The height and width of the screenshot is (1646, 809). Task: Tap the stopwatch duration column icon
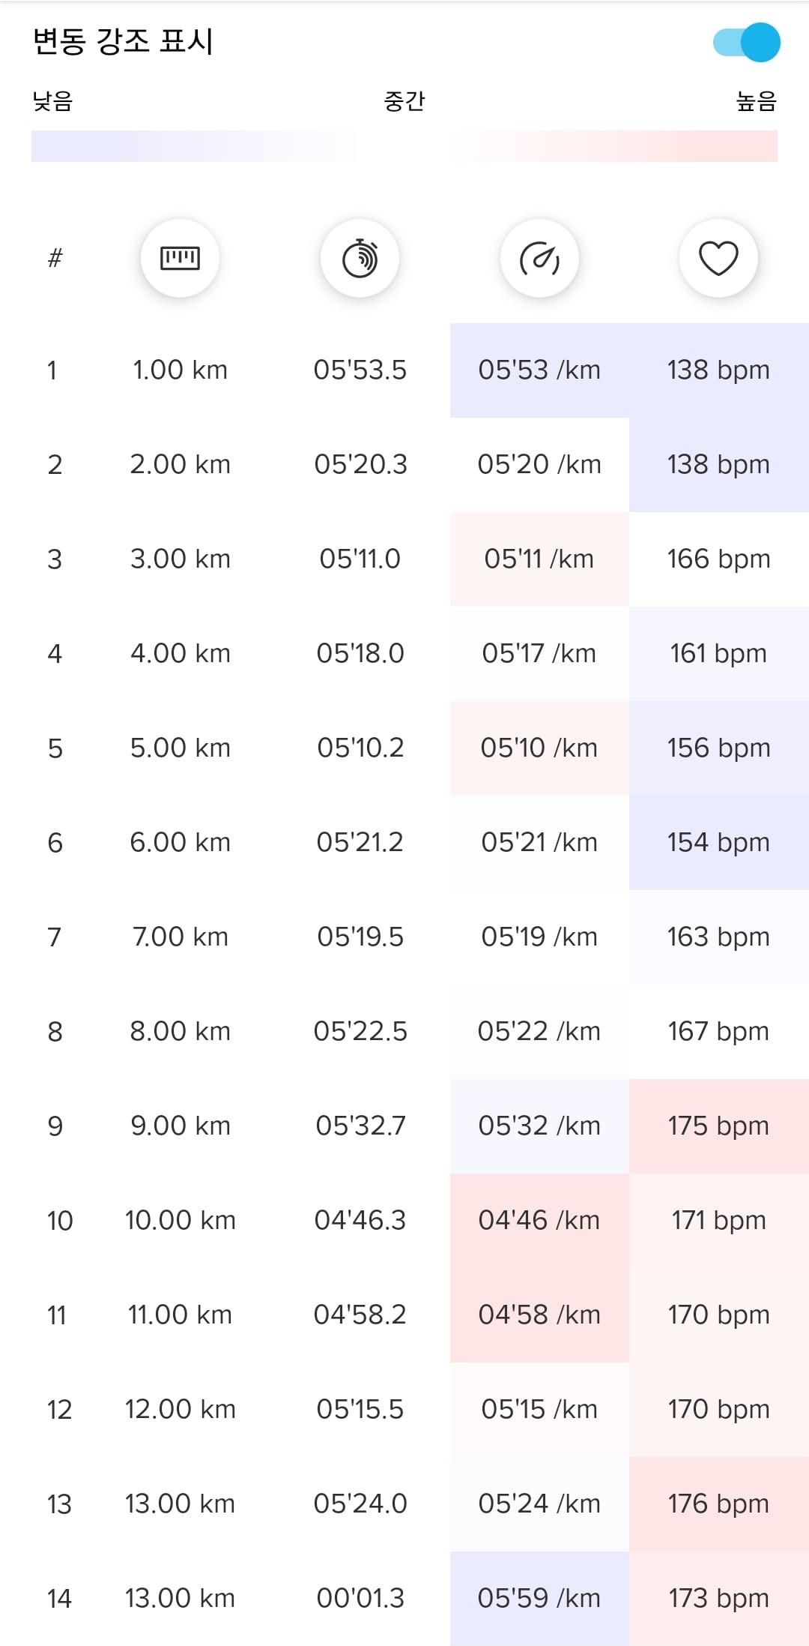click(x=360, y=258)
